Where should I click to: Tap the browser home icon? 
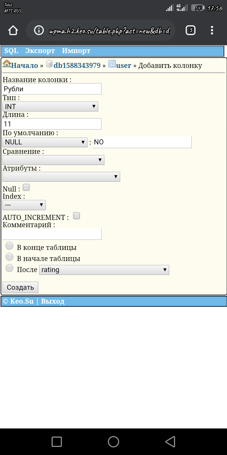click(x=13, y=30)
